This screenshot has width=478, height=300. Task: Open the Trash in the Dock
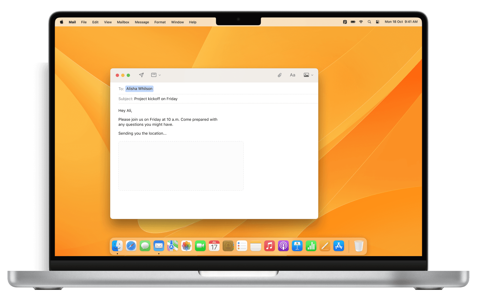[359, 246]
